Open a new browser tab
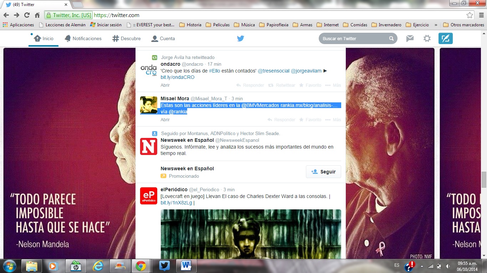487x273 pixels. tap(77, 5)
